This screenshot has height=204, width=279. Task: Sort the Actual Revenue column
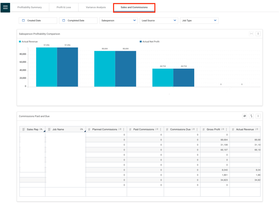[256, 129]
